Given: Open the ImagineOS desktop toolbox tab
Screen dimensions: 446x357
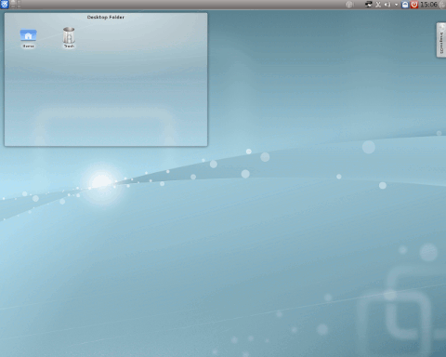Looking at the screenshot, I should point(441,40).
